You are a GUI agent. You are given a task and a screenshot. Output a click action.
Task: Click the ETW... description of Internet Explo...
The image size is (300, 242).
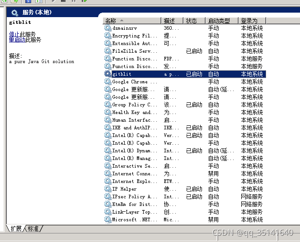click(171, 181)
